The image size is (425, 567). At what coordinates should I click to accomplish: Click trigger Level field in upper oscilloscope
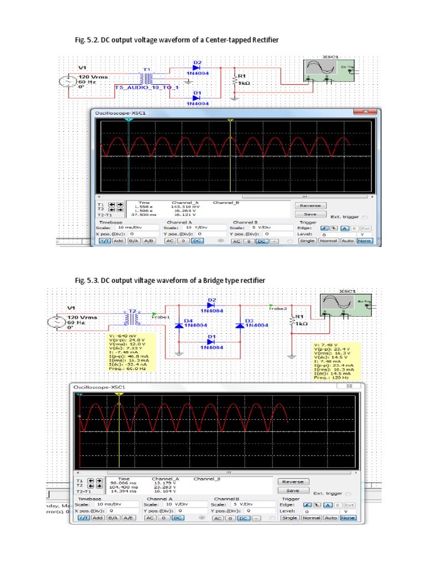coord(338,235)
